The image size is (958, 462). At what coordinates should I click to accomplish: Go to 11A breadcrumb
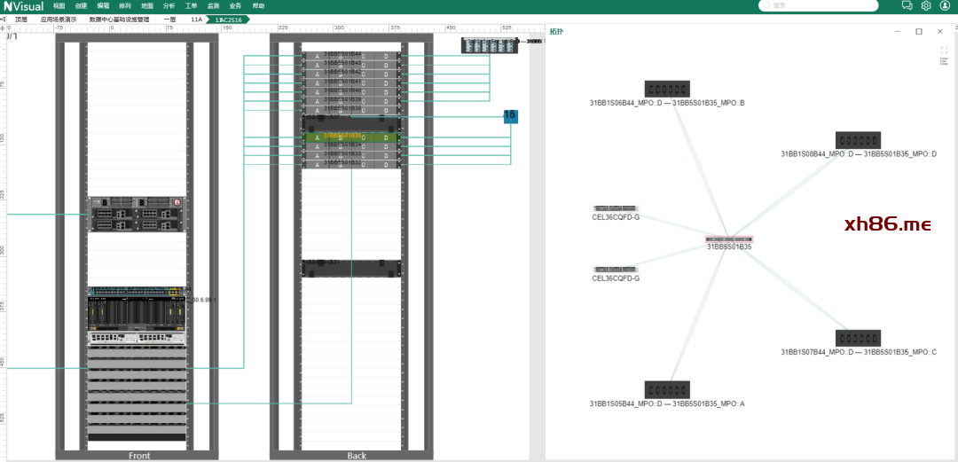pos(196,20)
